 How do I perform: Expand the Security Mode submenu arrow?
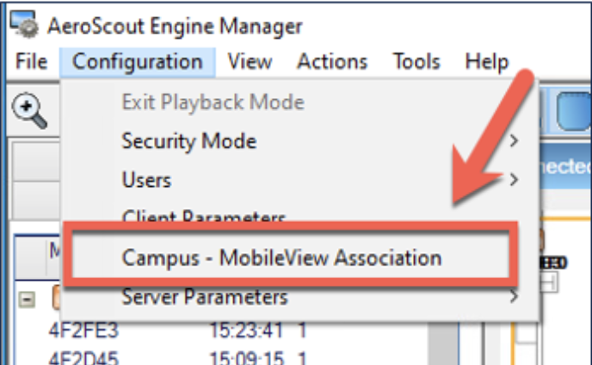[x=515, y=140]
